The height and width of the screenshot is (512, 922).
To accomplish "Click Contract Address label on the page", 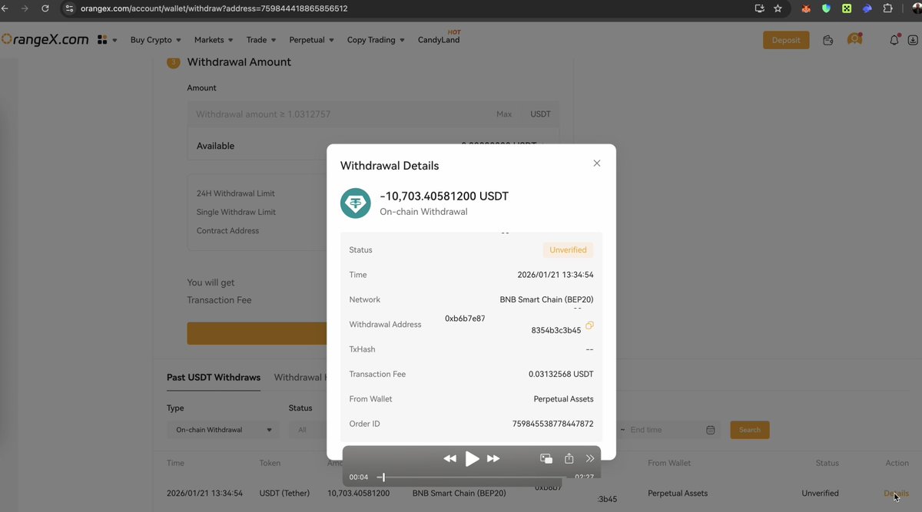I will point(227,231).
